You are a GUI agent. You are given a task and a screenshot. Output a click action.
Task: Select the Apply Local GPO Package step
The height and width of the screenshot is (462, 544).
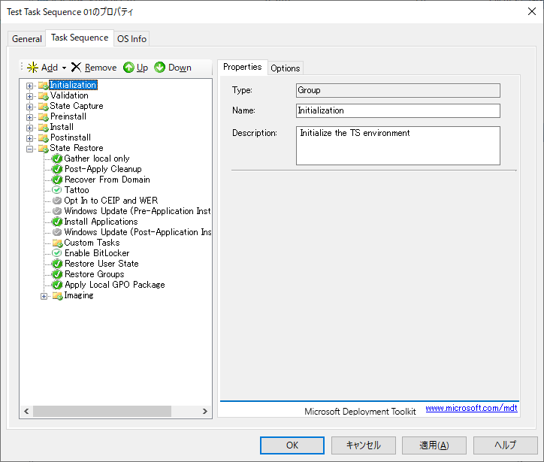pyautogui.click(x=115, y=285)
